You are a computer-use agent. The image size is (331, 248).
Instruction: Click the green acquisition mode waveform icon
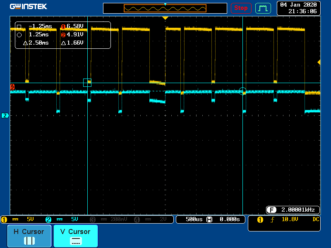263,8
